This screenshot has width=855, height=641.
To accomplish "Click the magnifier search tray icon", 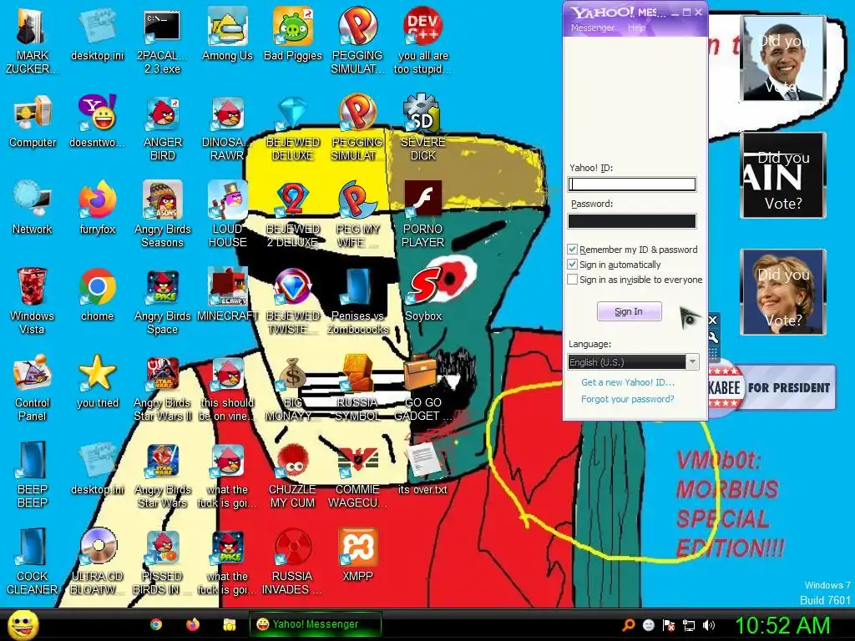I will click(629, 625).
